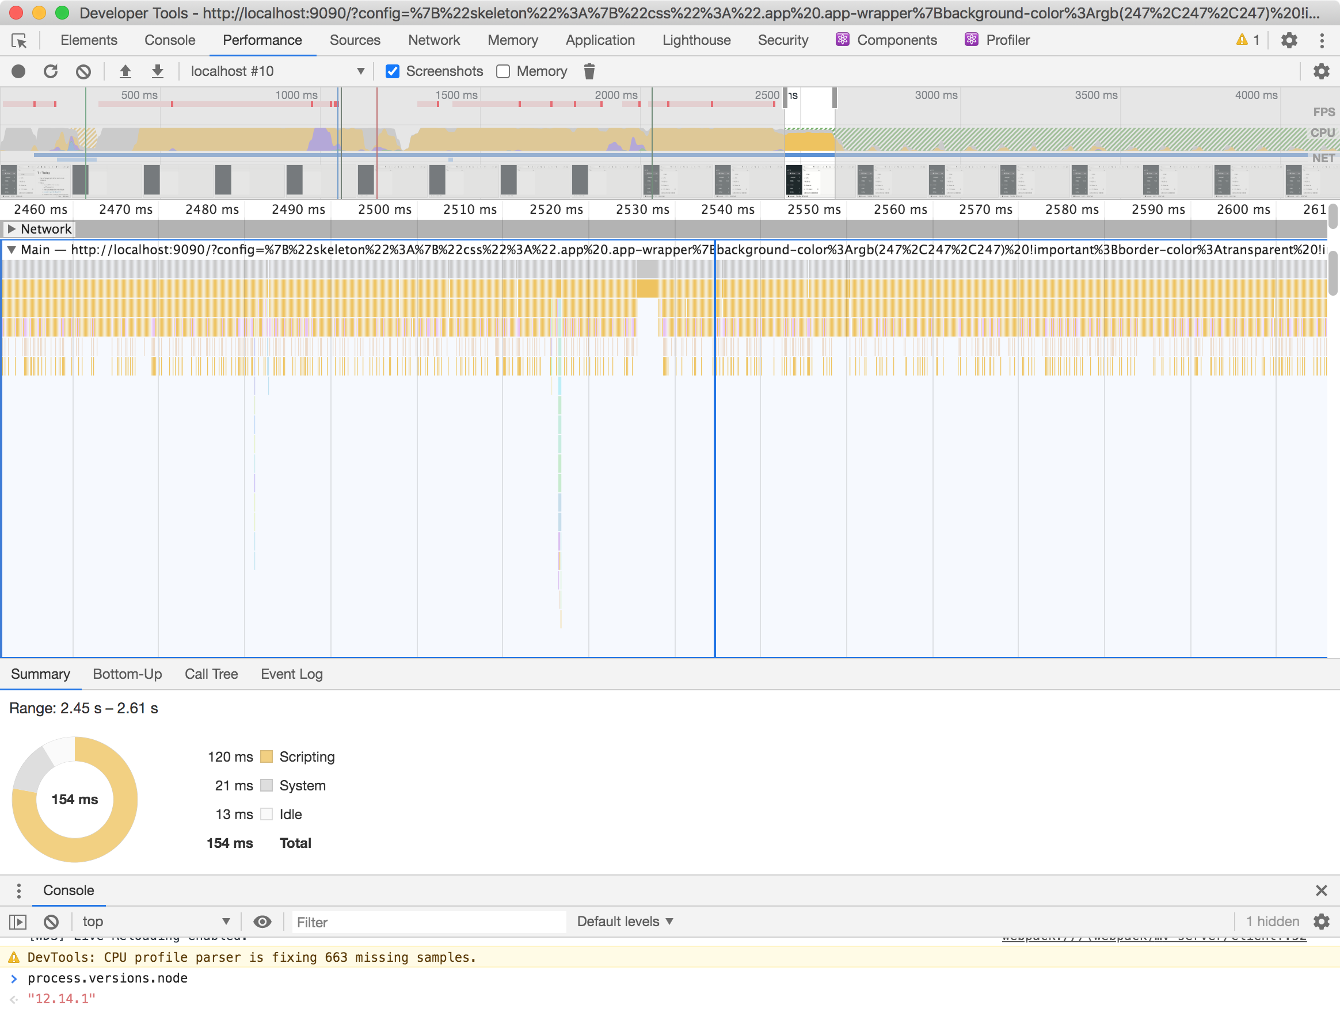Clear the performance recording
The image size is (1340, 1009).
[x=83, y=71]
